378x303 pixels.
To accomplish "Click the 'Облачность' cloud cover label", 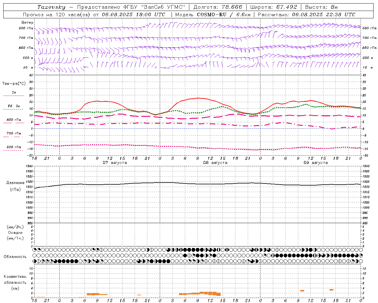I will point(15,257).
